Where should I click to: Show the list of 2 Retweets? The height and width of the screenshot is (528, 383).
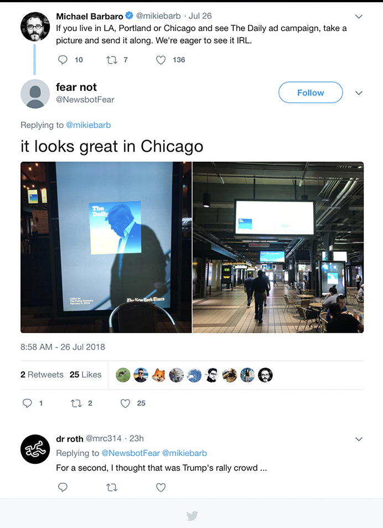[x=42, y=375]
